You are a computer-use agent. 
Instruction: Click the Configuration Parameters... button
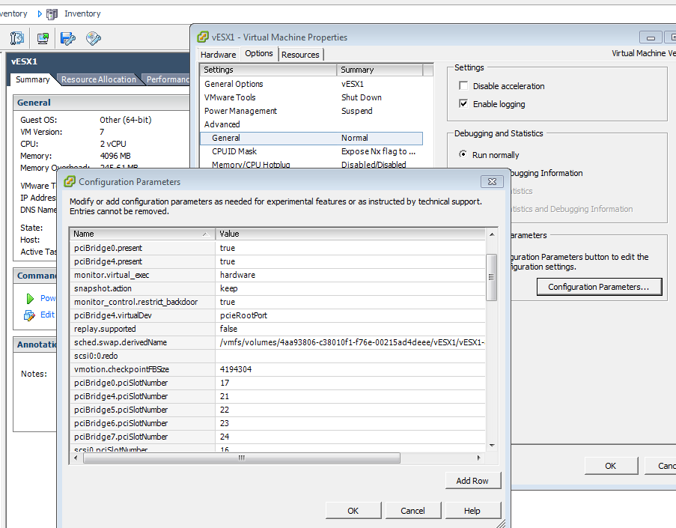[x=599, y=287]
